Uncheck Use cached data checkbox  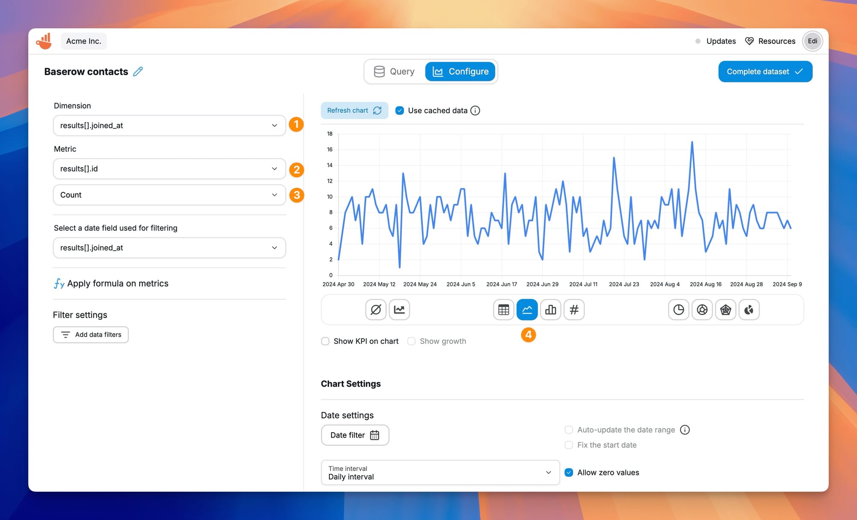(x=399, y=111)
